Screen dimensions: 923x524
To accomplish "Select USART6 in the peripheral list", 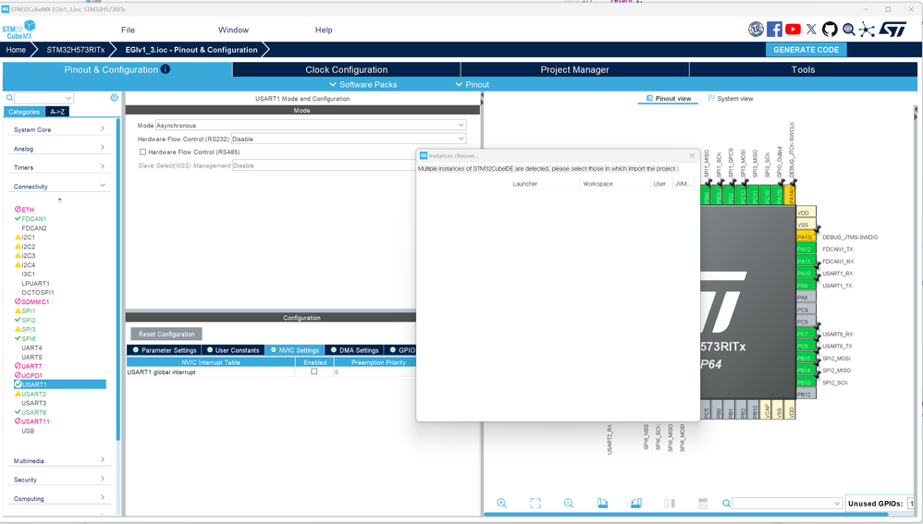I will tap(33, 412).
